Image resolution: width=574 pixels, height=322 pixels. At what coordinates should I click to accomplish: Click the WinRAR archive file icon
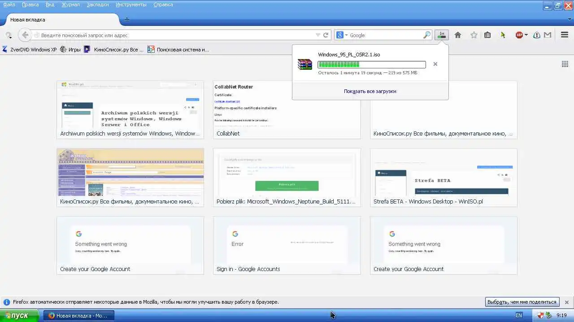point(305,64)
